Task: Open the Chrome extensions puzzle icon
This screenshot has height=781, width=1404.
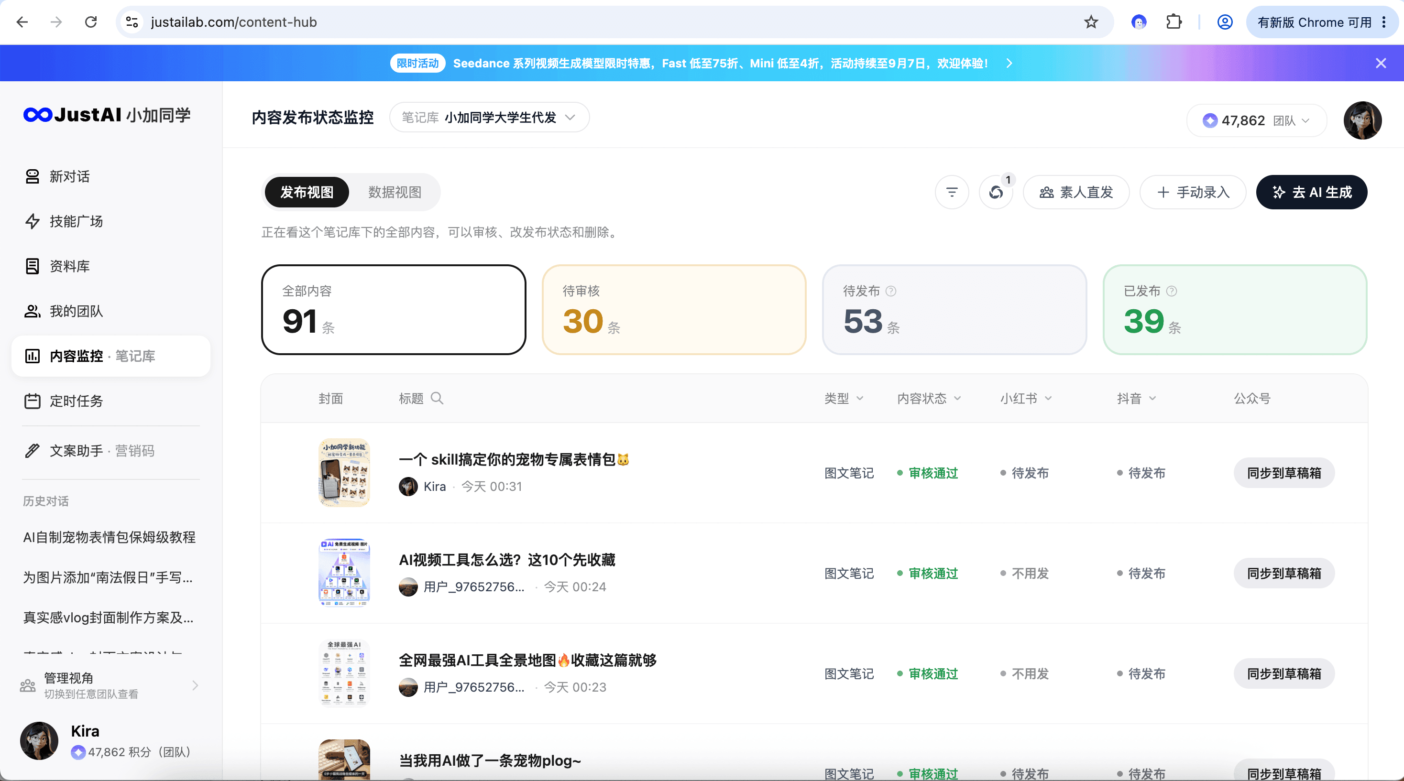Action: click(x=1174, y=22)
